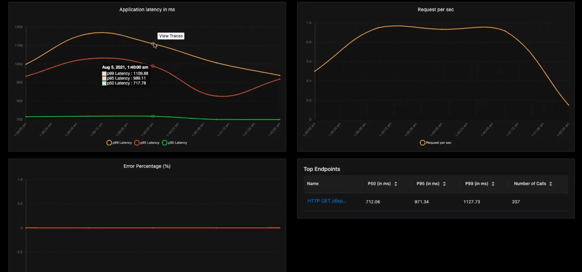This screenshot has width=582, height=272.
Task: Open the HTTP GET /disp... endpoint link
Action: point(327,201)
